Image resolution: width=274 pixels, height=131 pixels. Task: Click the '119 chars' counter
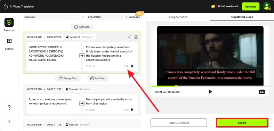tap(91, 66)
